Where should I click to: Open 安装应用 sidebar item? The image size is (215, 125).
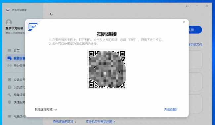16,80
